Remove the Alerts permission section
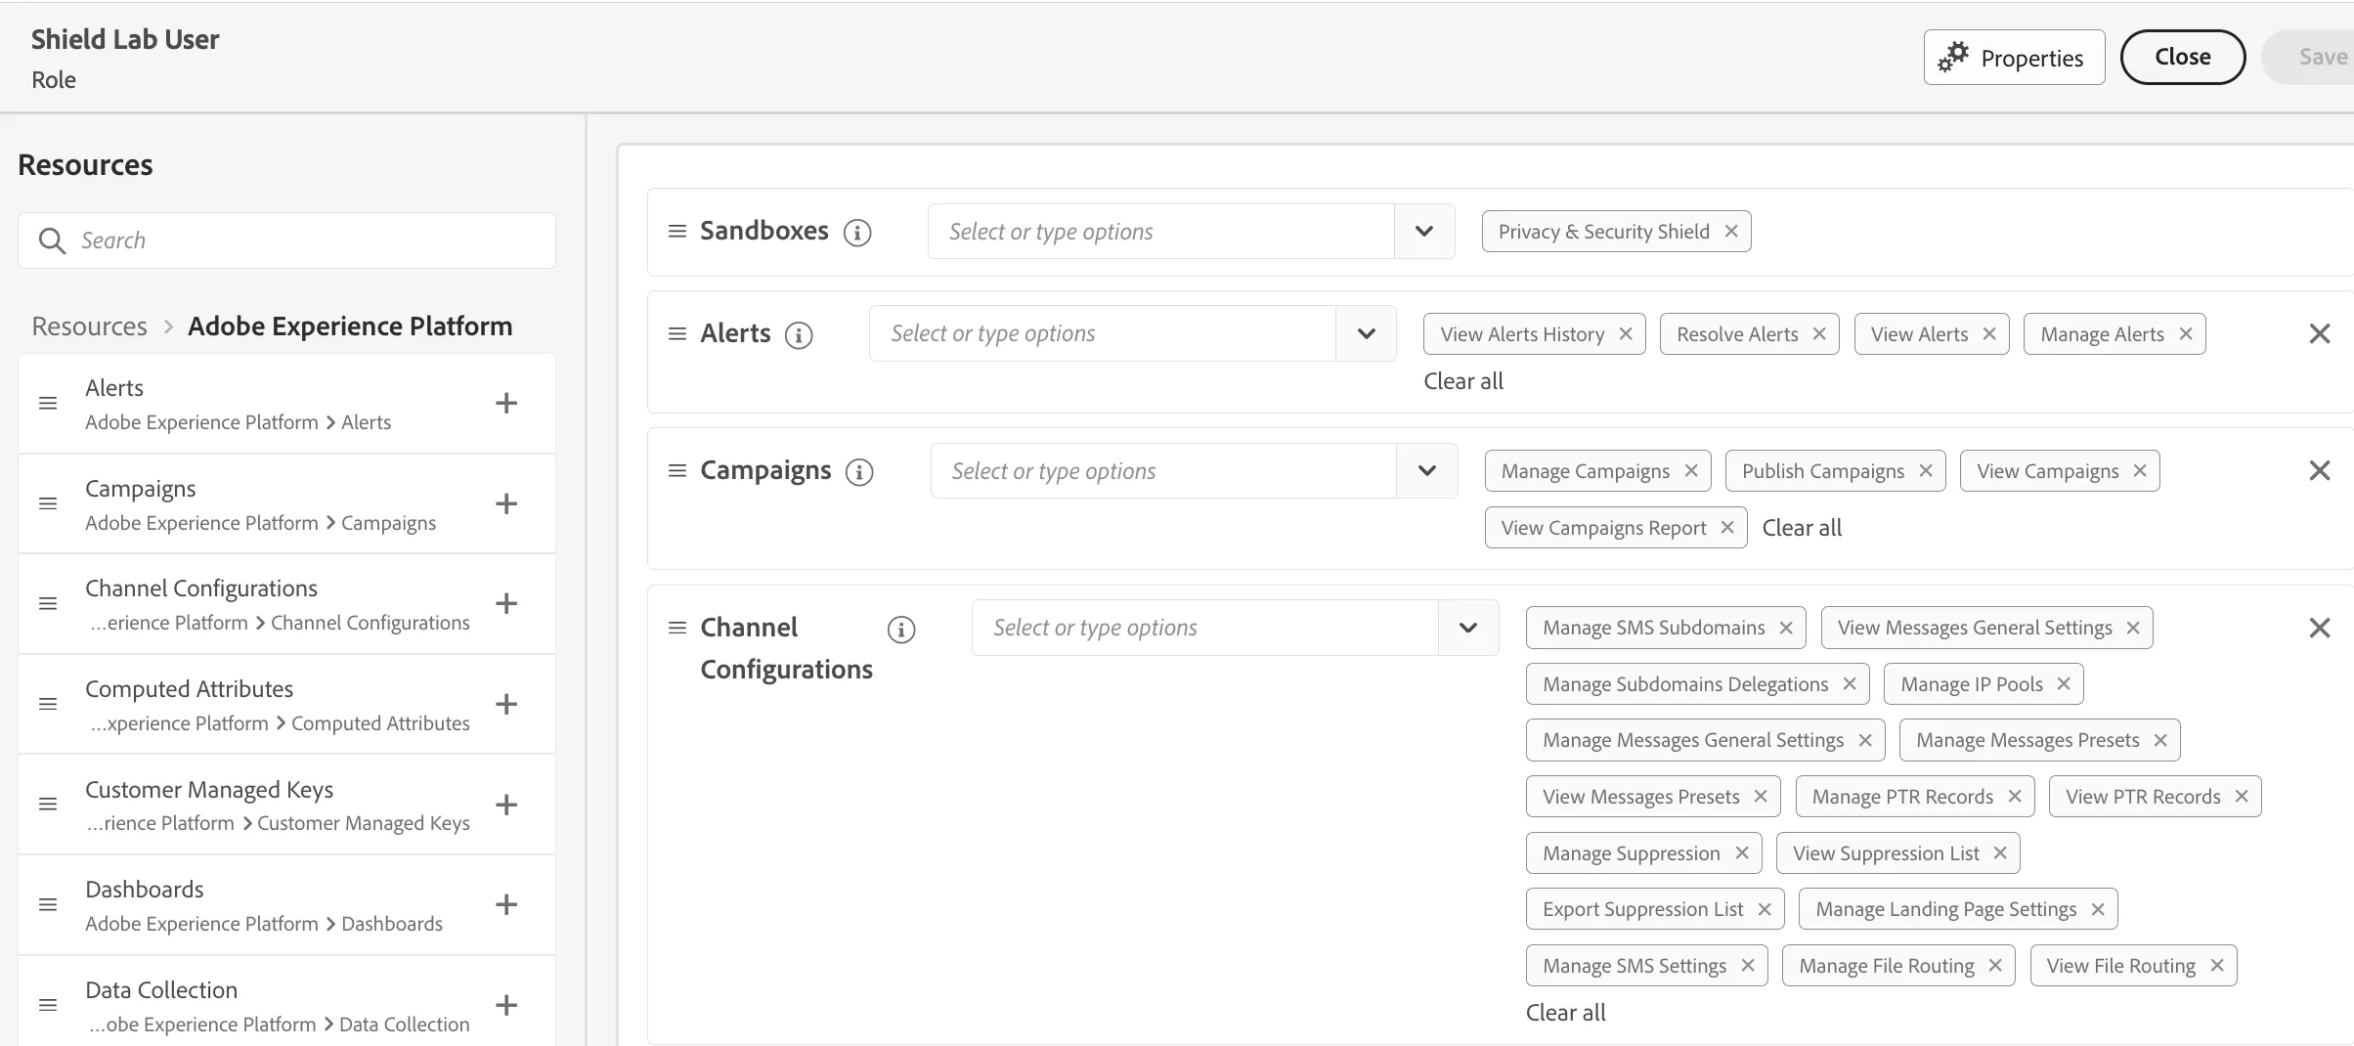Screen dimensions: 2354x1046 pyautogui.click(x=2319, y=334)
